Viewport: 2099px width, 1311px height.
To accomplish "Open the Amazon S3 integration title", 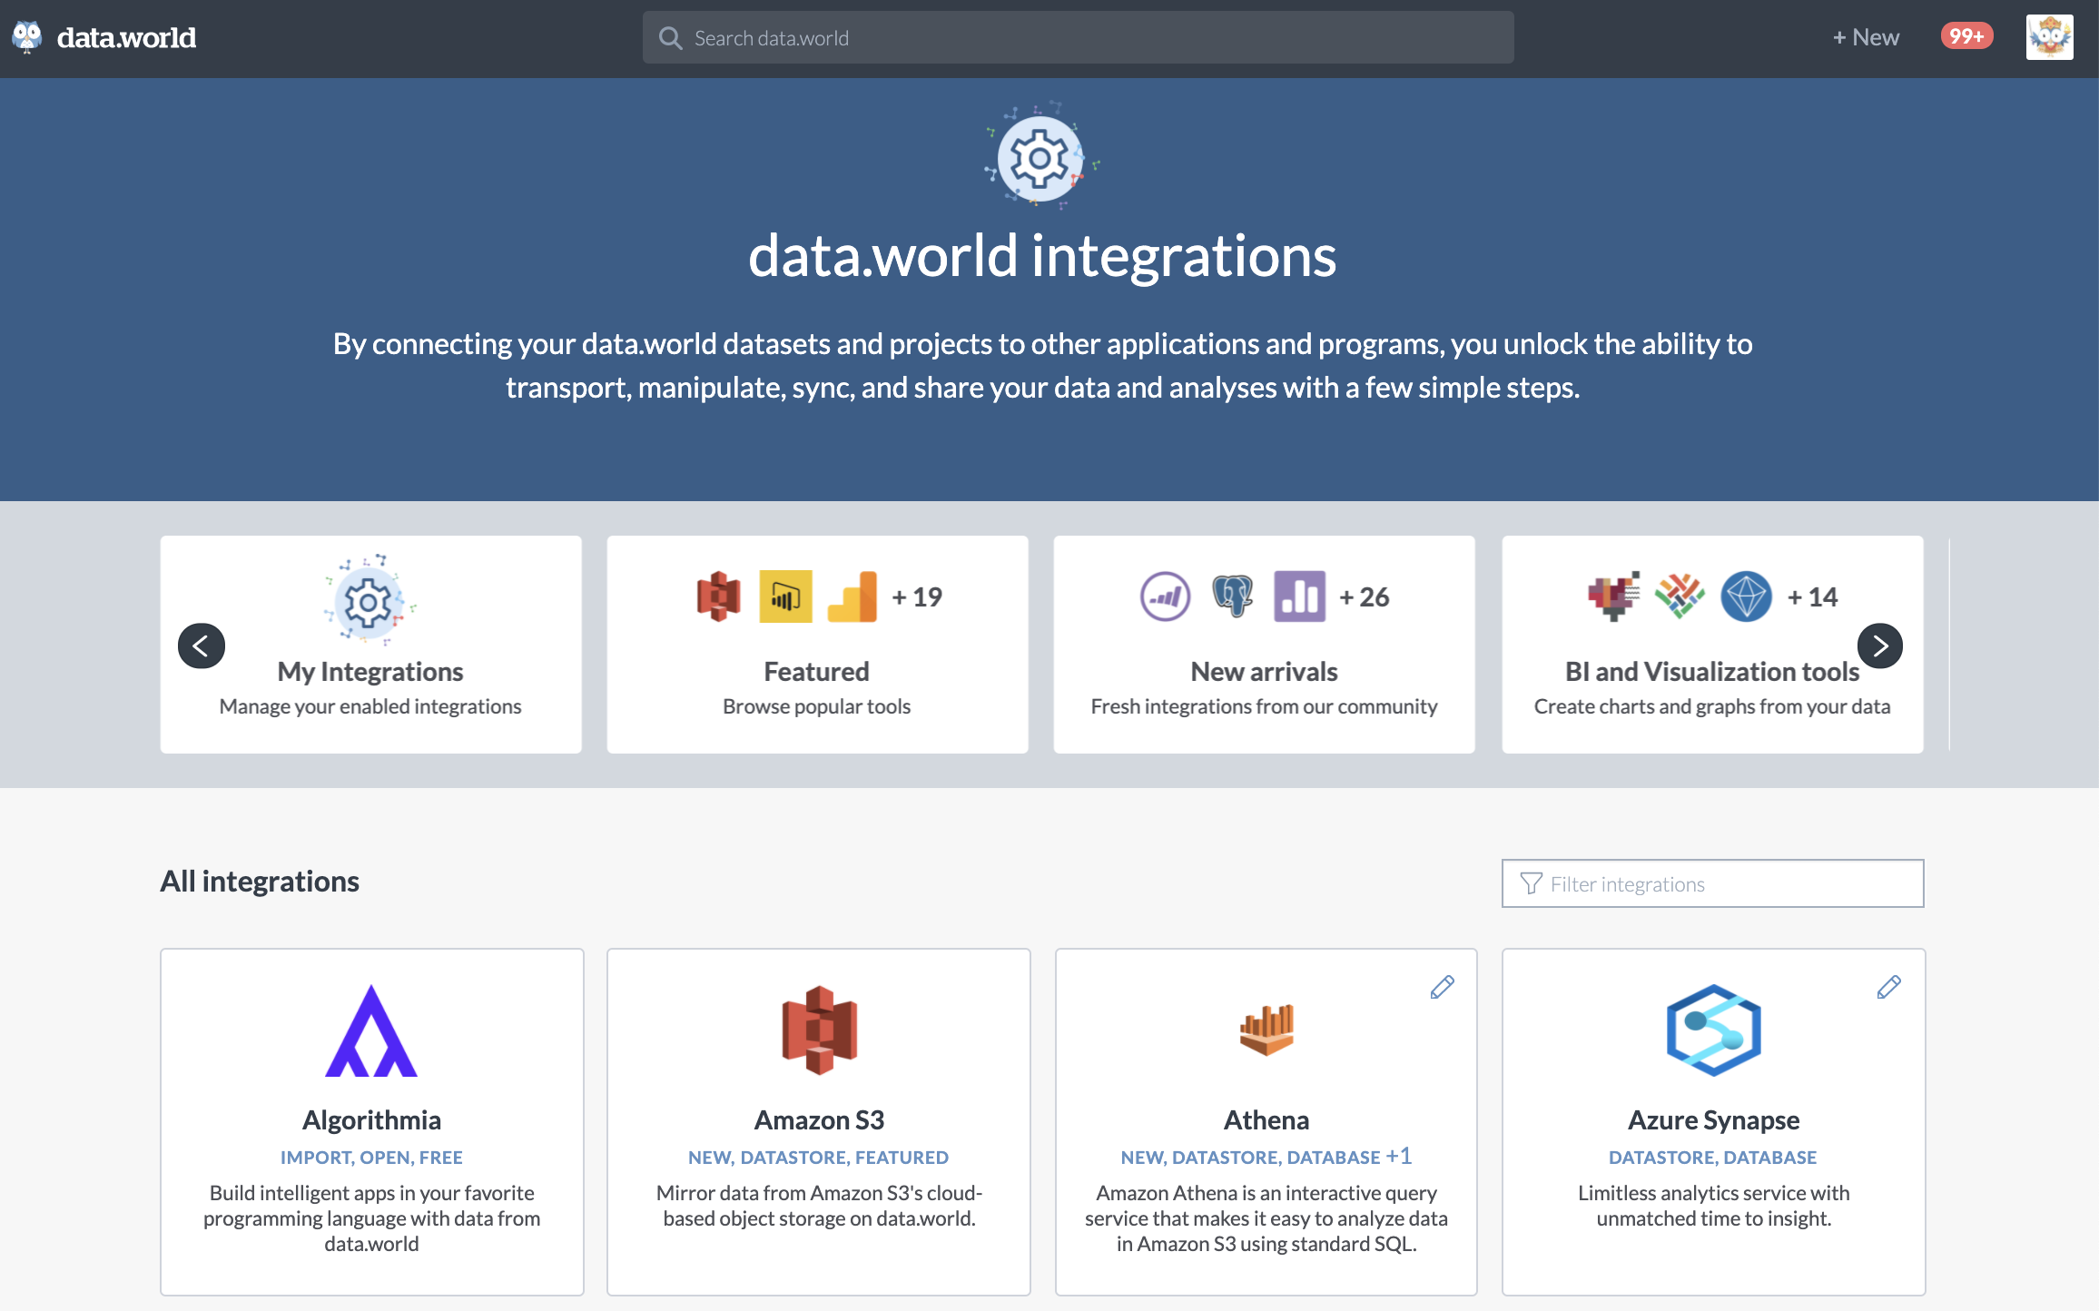I will point(819,1120).
